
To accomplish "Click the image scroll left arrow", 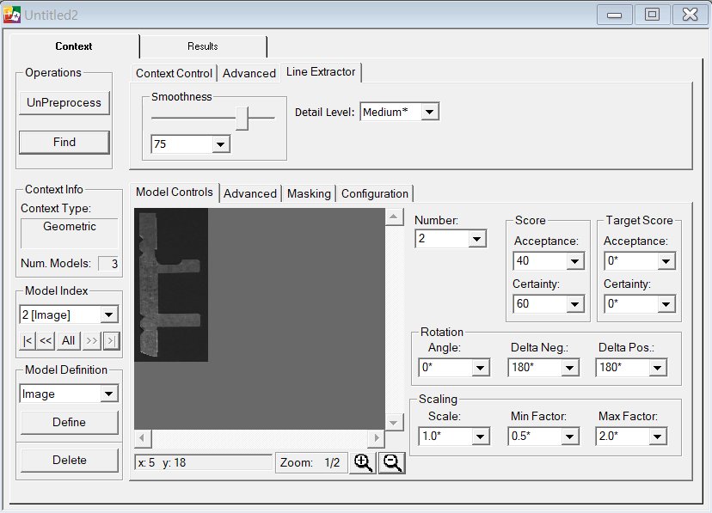I will pyautogui.click(x=143, y=438).
